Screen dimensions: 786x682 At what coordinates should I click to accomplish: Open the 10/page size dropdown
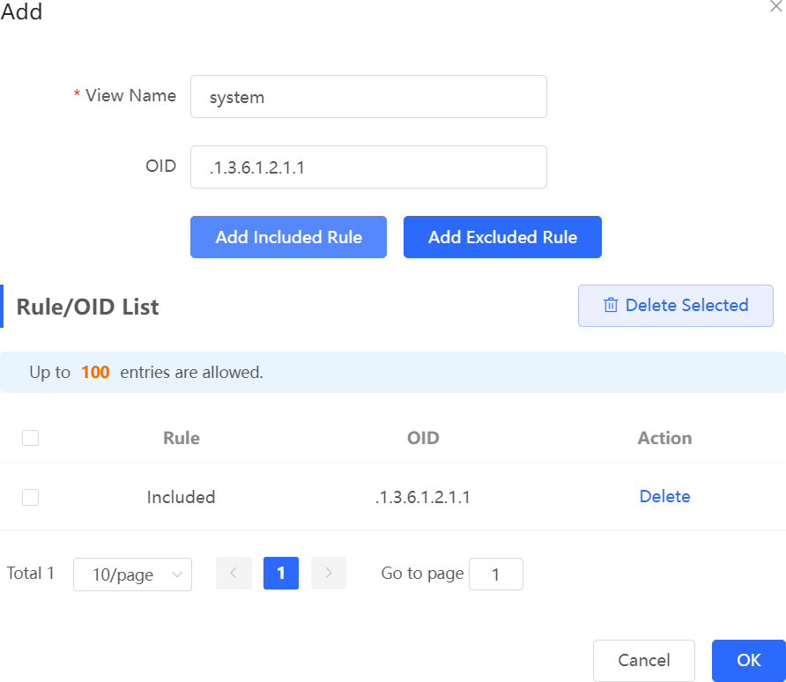point(132,575)
